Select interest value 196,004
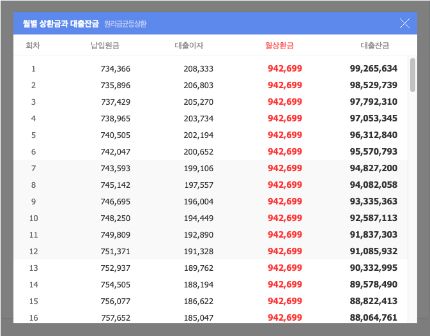430x336 pixels. (199, 201)
